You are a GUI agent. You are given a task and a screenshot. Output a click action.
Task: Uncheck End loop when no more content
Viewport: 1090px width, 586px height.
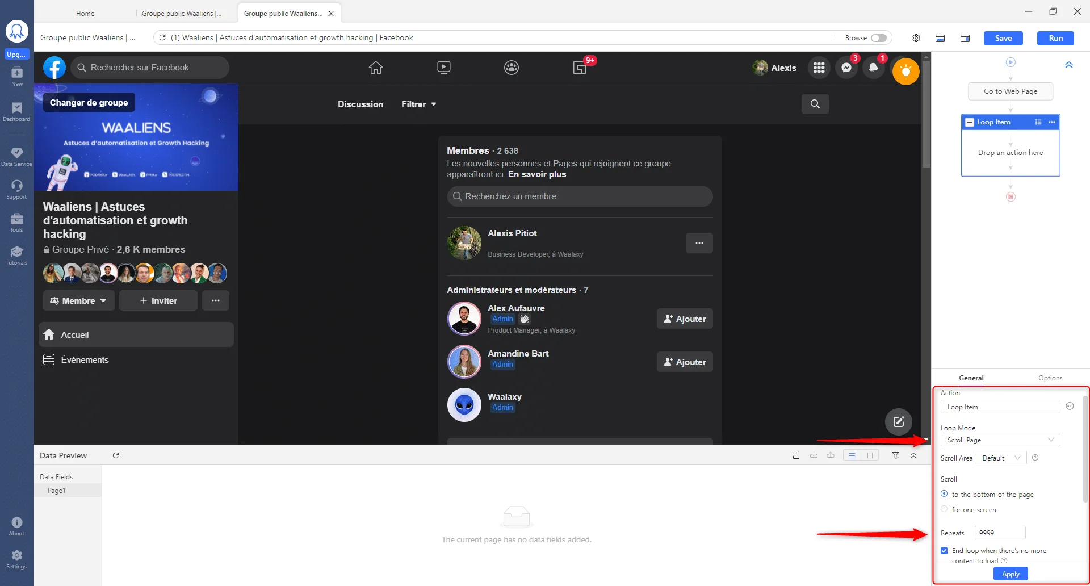tap(944, 551)
